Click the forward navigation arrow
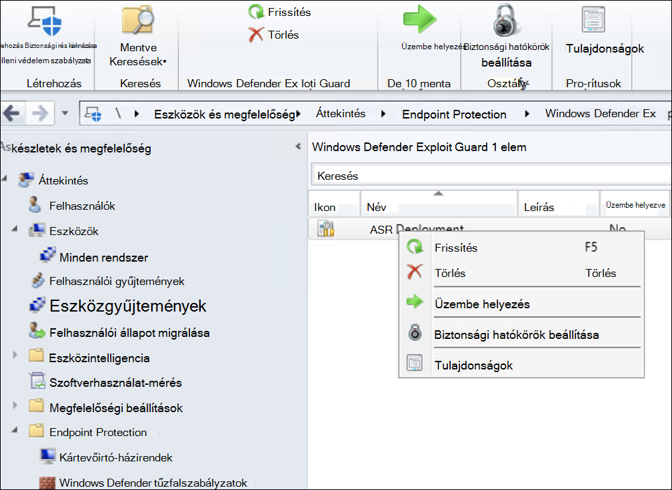672x490 pixels. (41, 113)
